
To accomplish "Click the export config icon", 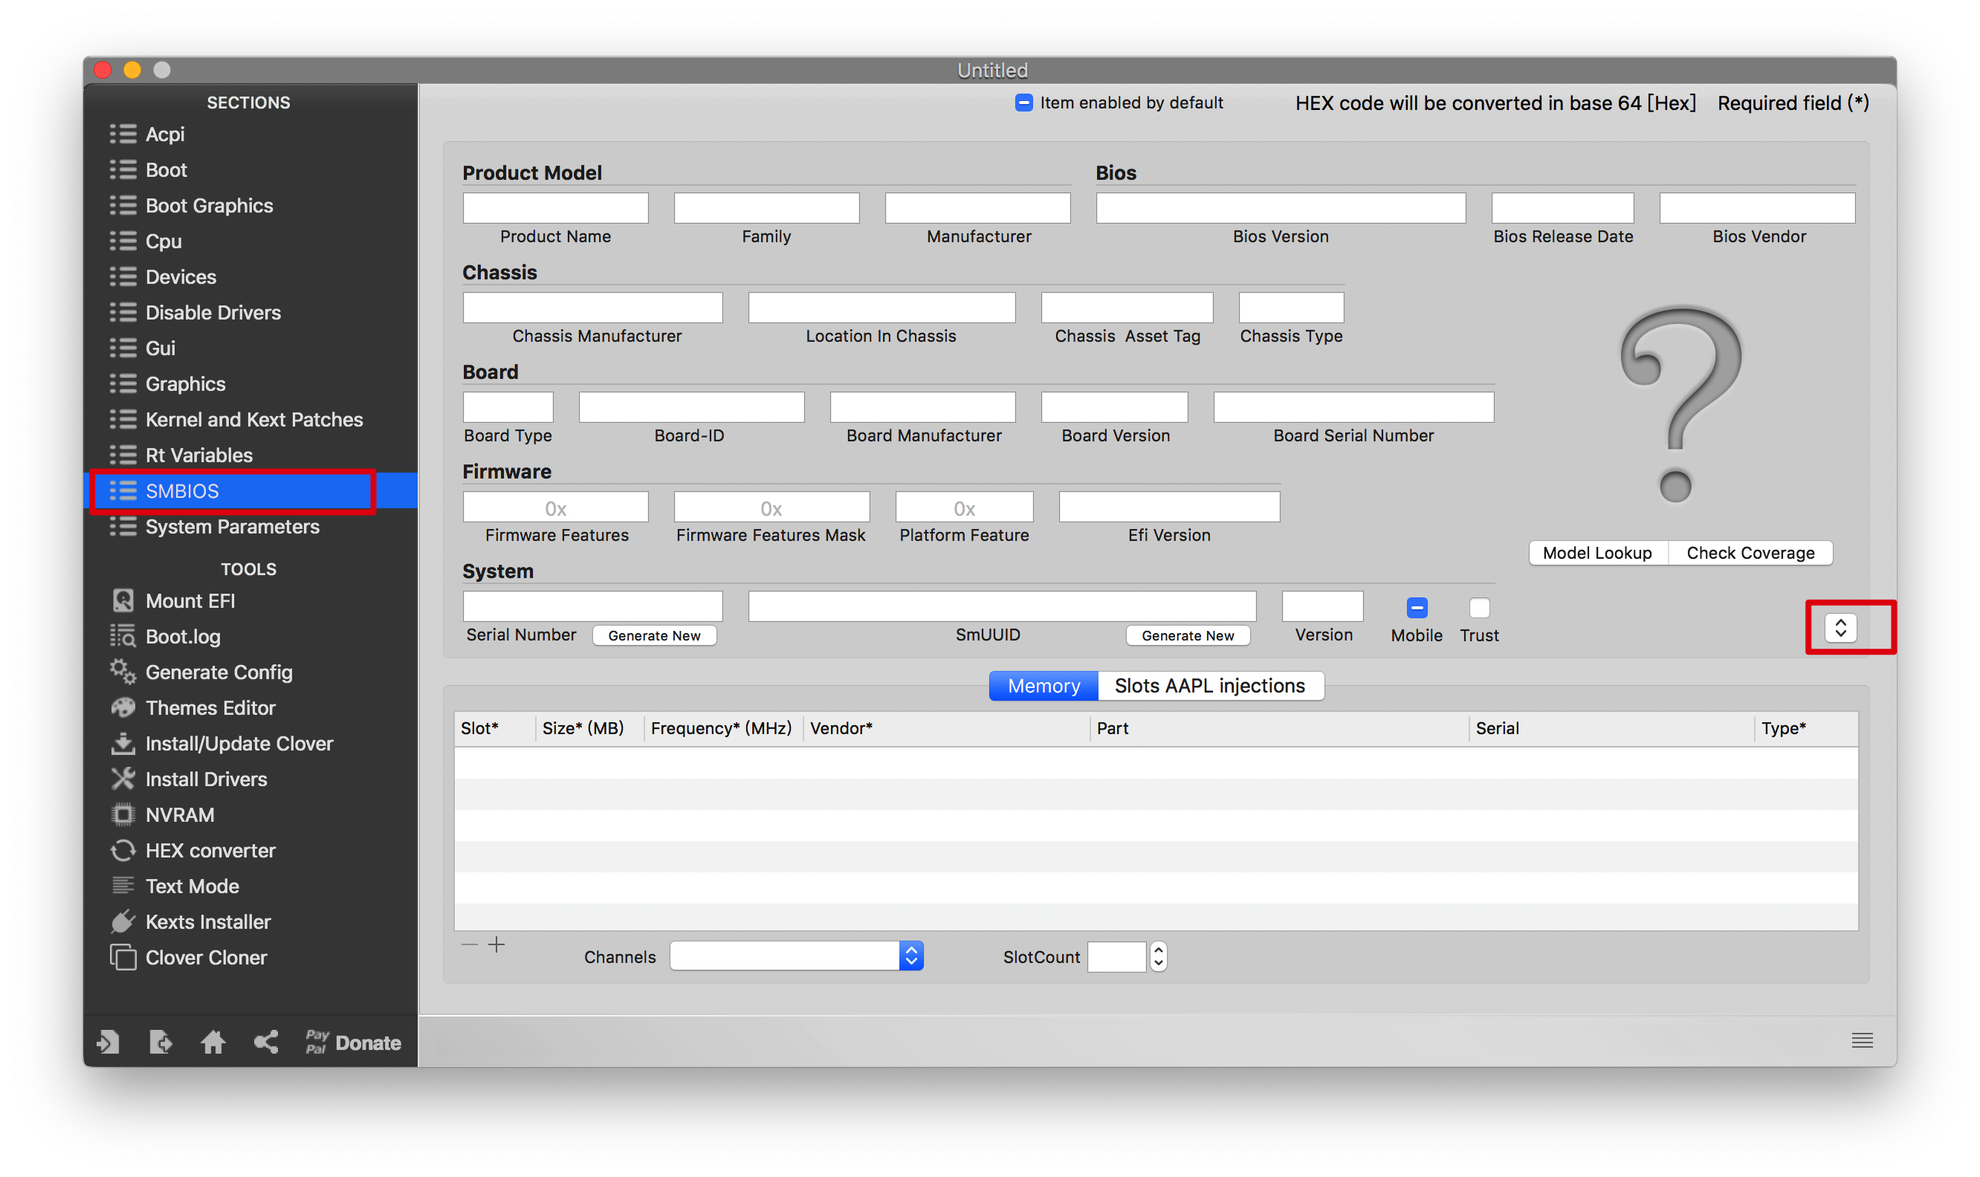I will [x=161, y=1043].
